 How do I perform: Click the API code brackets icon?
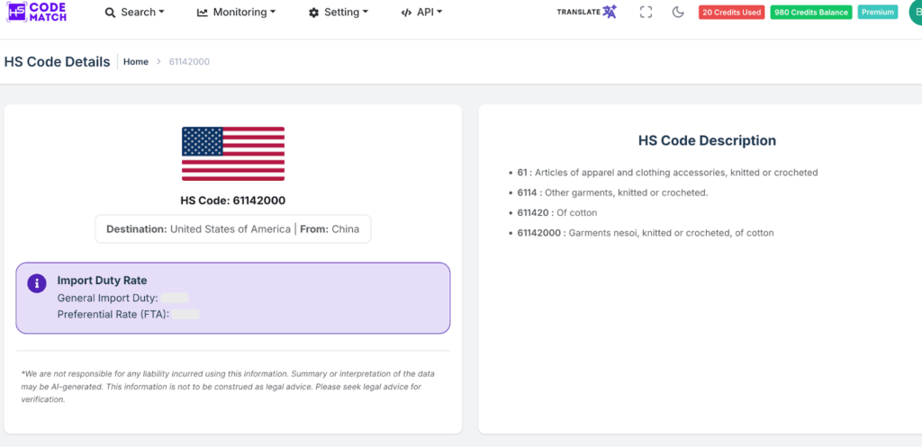point(406,13)
